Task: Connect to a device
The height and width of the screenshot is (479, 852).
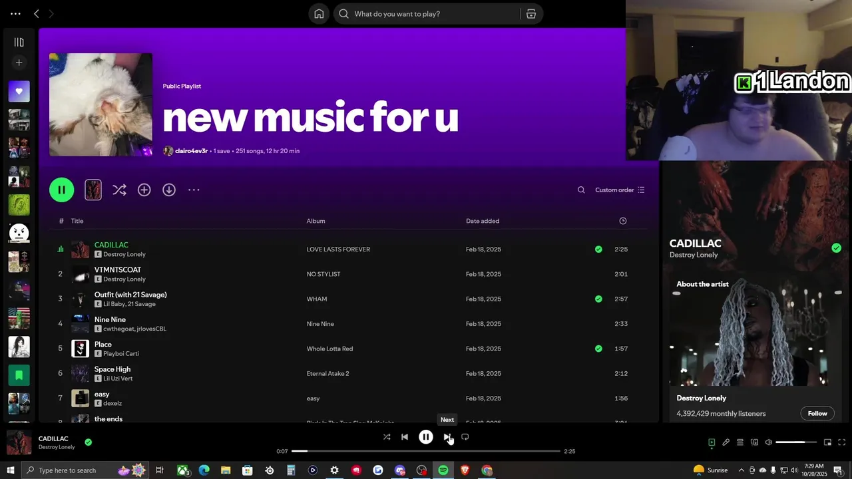Action: tap(754, 442)
